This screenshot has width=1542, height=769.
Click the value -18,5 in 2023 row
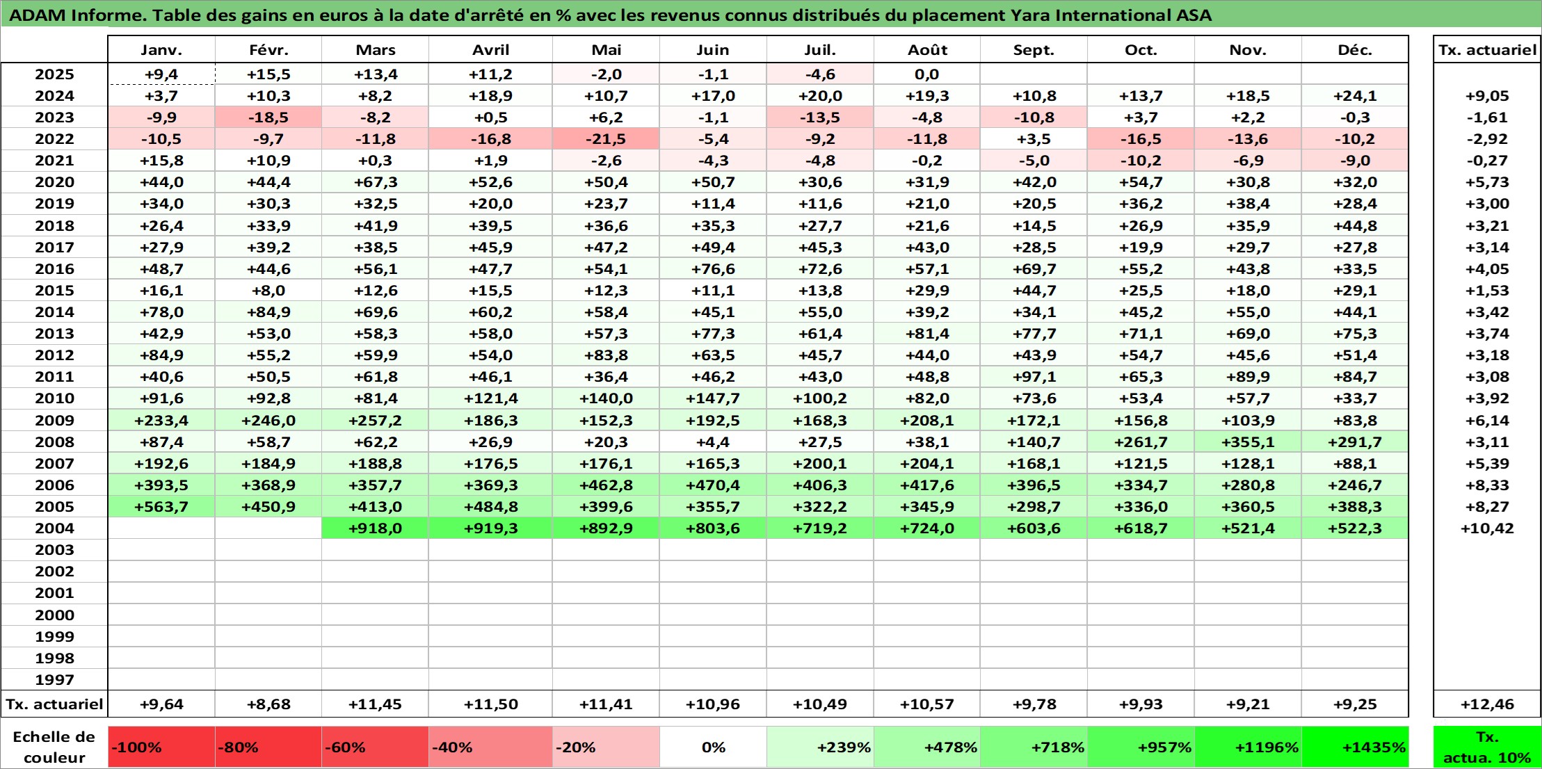click(268, 118)
